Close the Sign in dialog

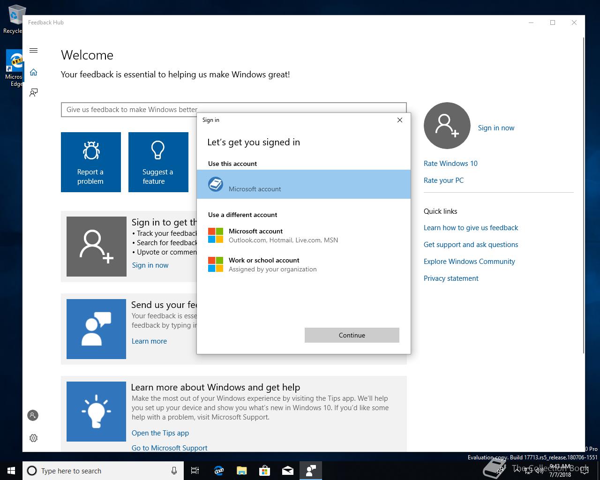pyautogui.click(x=400, y=120)
